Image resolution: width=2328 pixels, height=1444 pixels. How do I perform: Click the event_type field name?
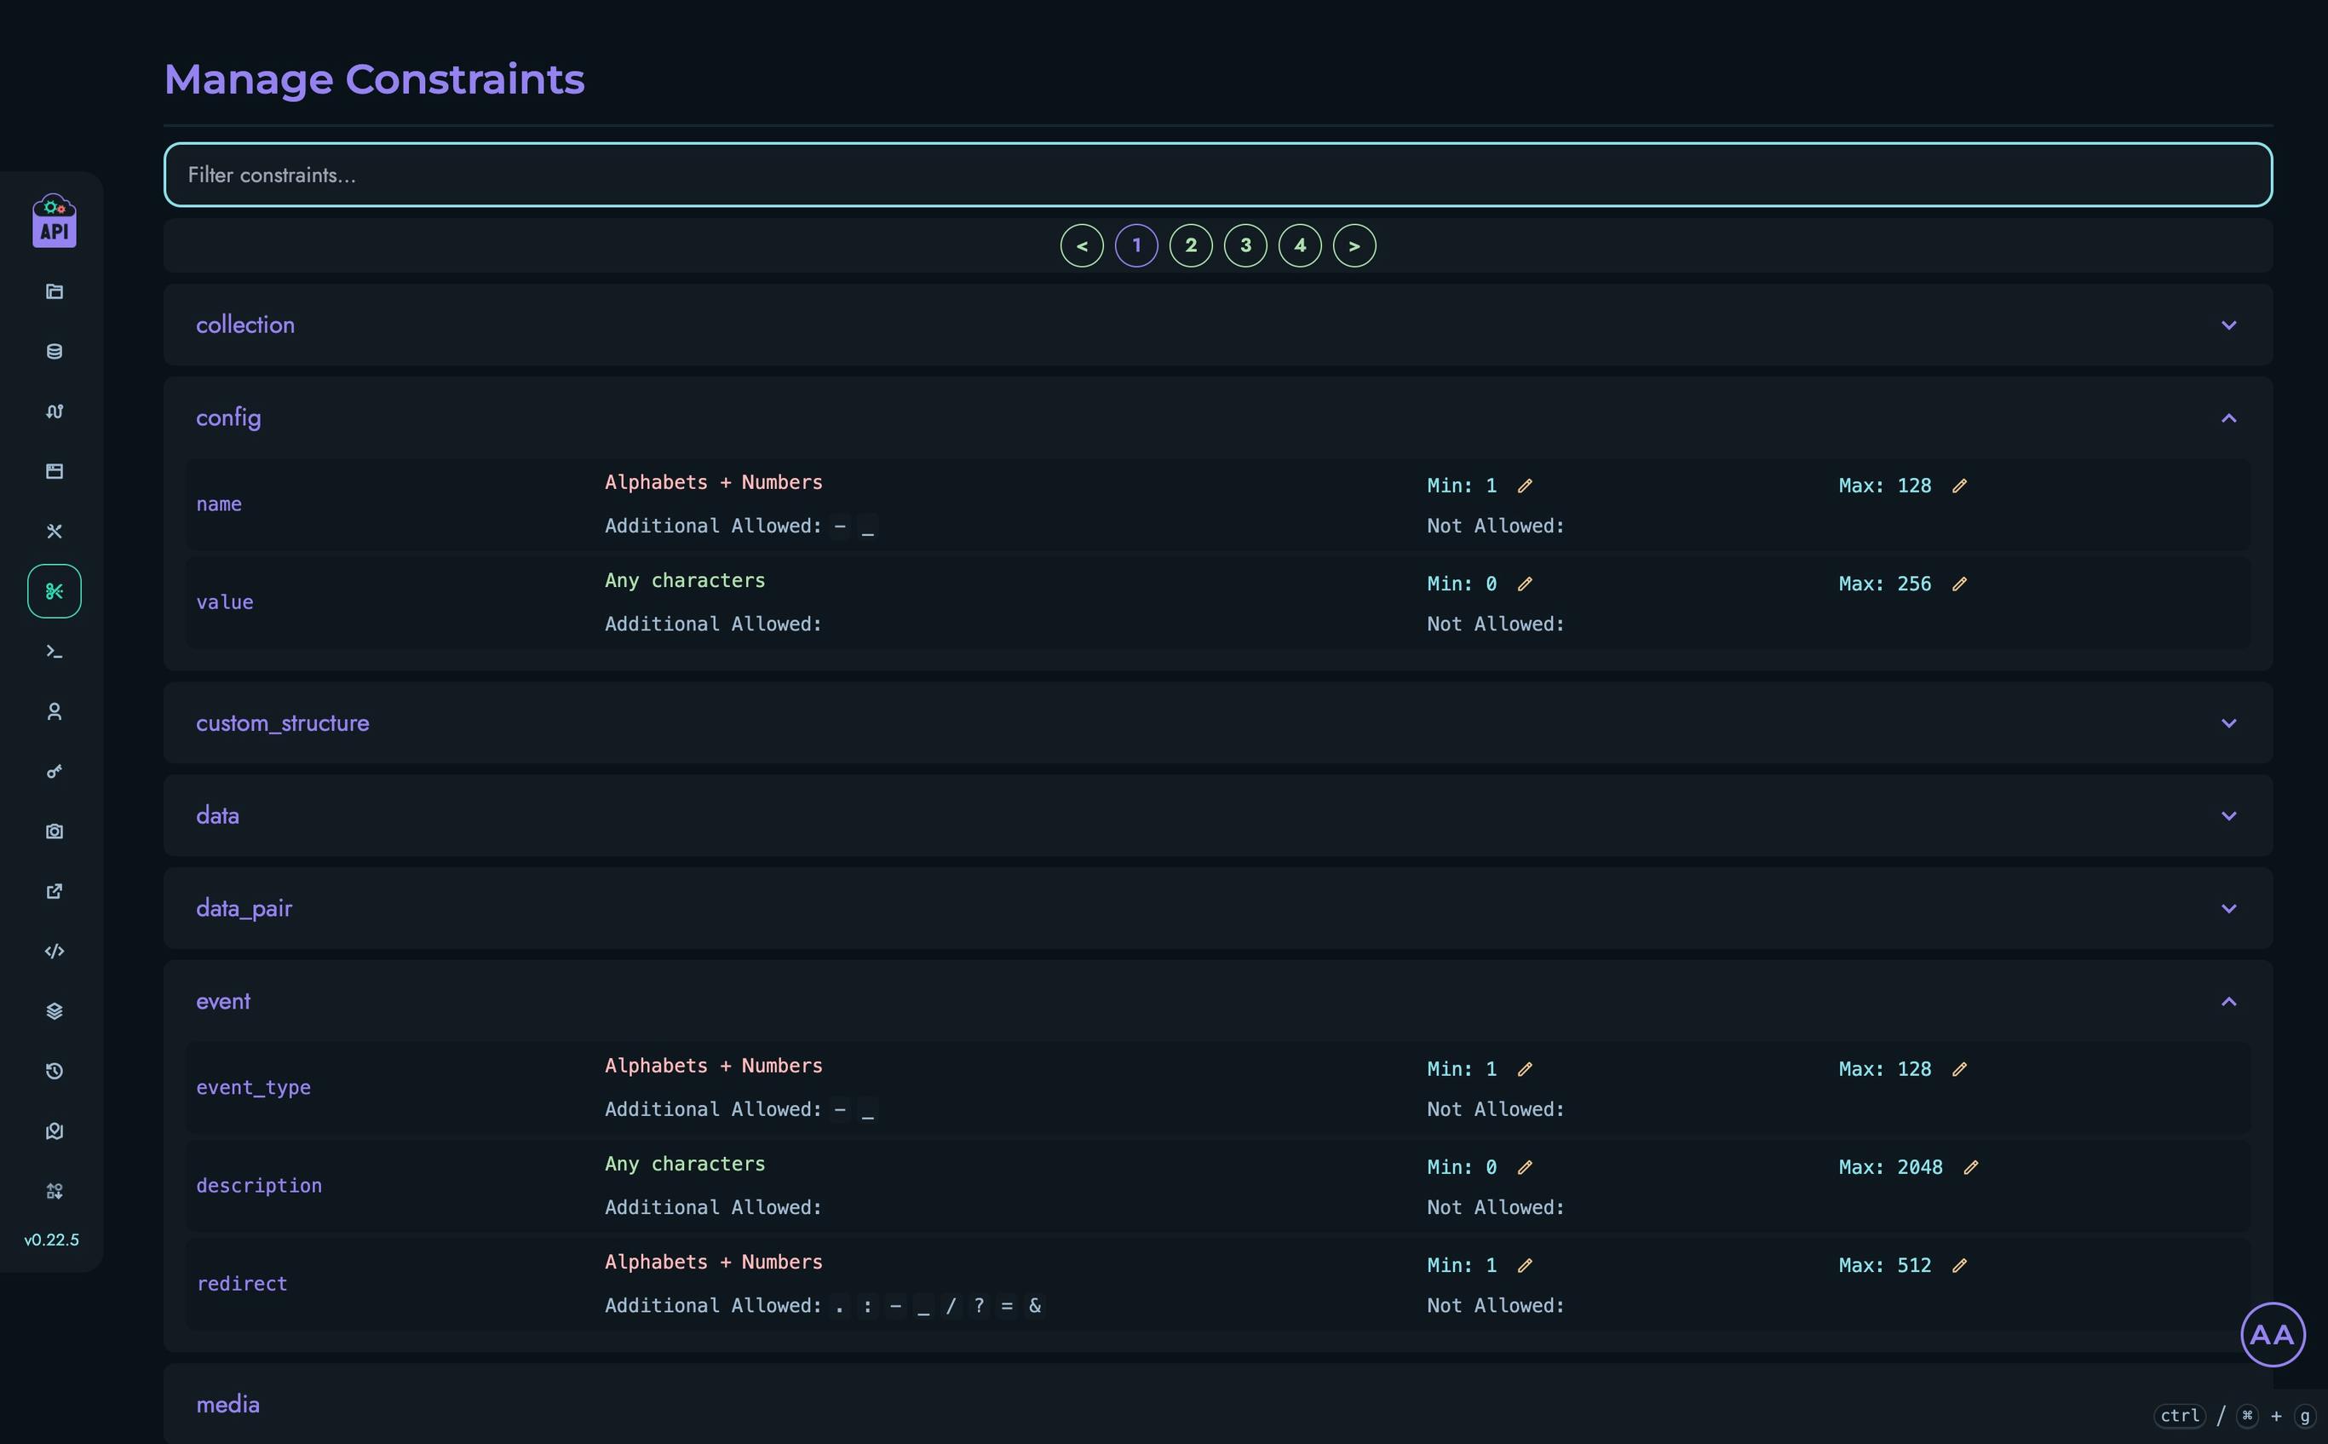[253, 1088]
